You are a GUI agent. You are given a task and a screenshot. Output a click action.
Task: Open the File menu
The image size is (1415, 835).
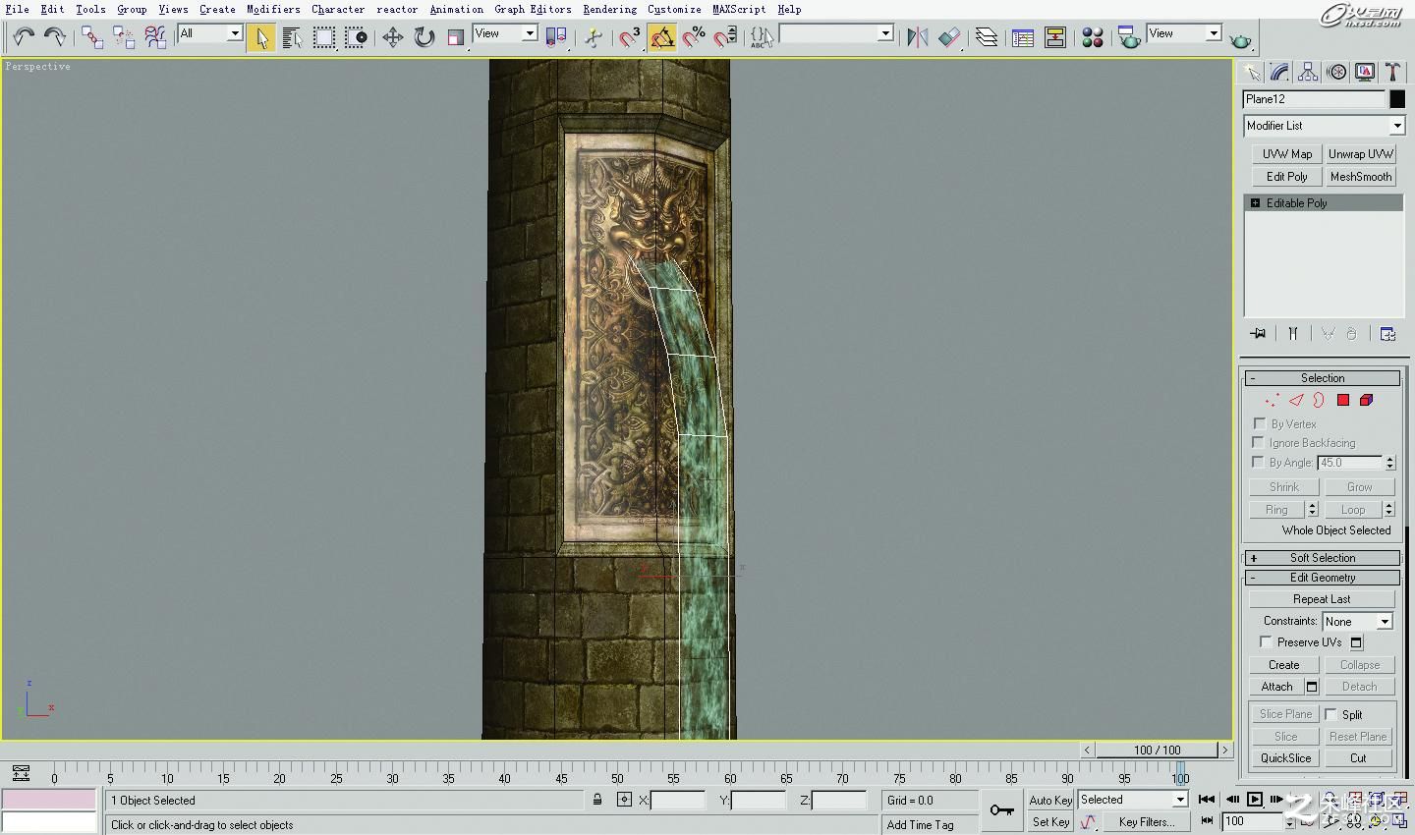click(x=17, y=9)
